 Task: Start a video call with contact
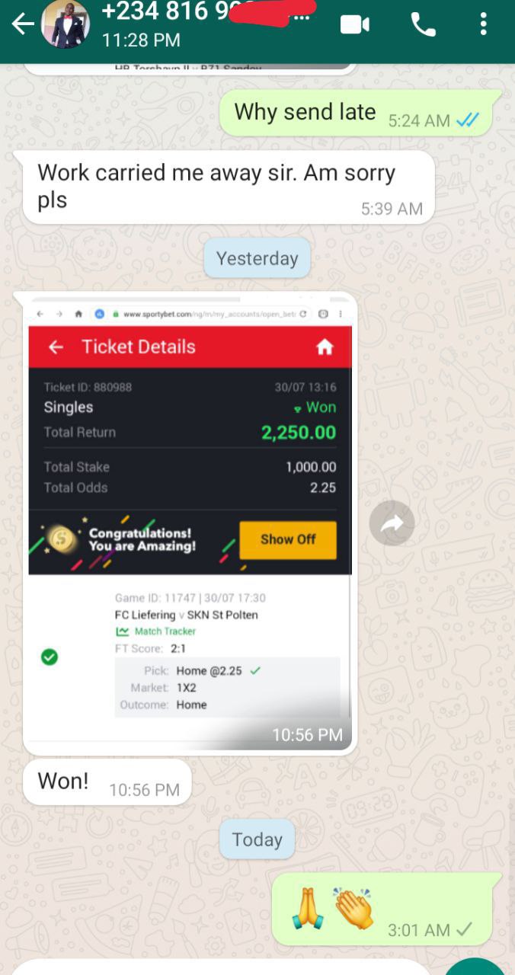coord(355,24)
